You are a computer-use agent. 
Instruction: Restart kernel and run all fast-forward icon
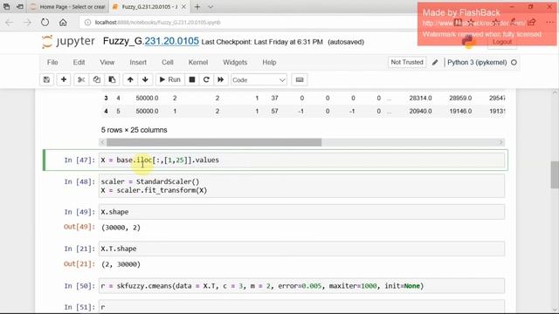pyautogui.click(x=221, y=79)
